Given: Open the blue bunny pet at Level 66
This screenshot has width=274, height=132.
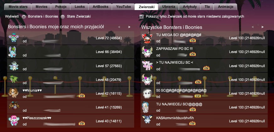Looking at the screenshot, I should click(x=12, y=52).
